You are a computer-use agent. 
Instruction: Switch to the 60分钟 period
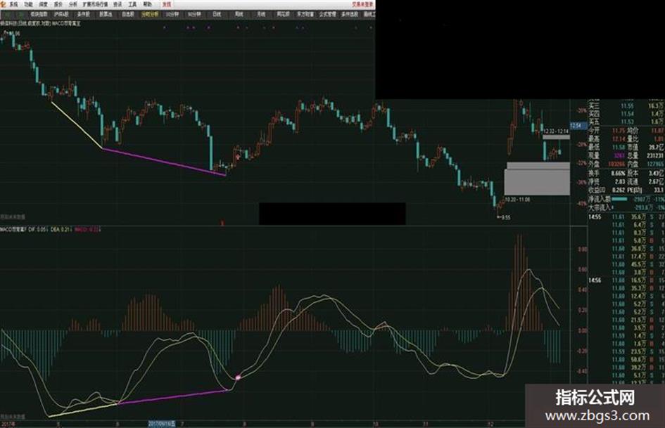click(194, 14)
